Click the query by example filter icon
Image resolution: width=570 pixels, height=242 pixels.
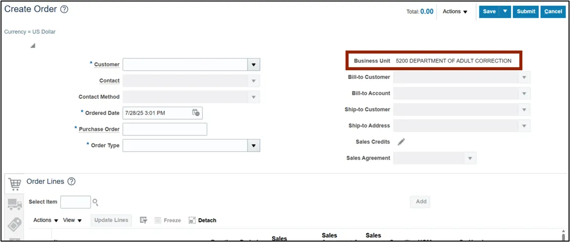coord(144,220)
